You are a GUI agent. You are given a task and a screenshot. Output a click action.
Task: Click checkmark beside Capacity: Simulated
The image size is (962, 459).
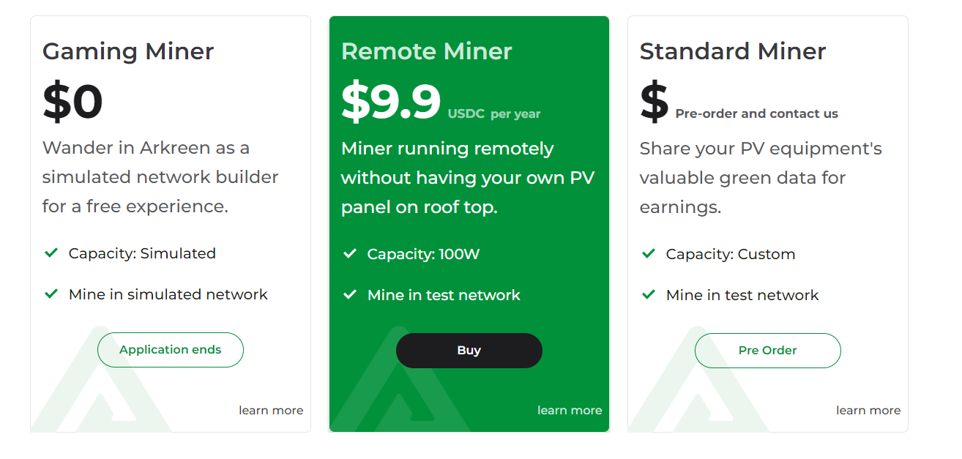(51, 253)
